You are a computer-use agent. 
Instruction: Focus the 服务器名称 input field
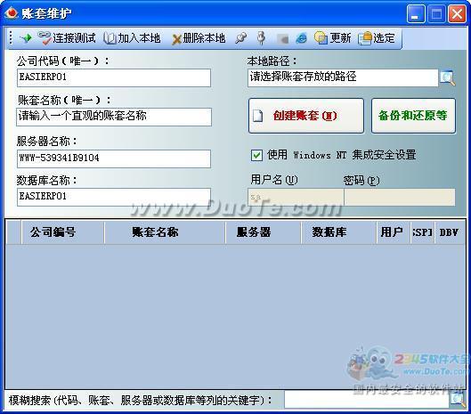pyautogui.click(x=114, y=158)
